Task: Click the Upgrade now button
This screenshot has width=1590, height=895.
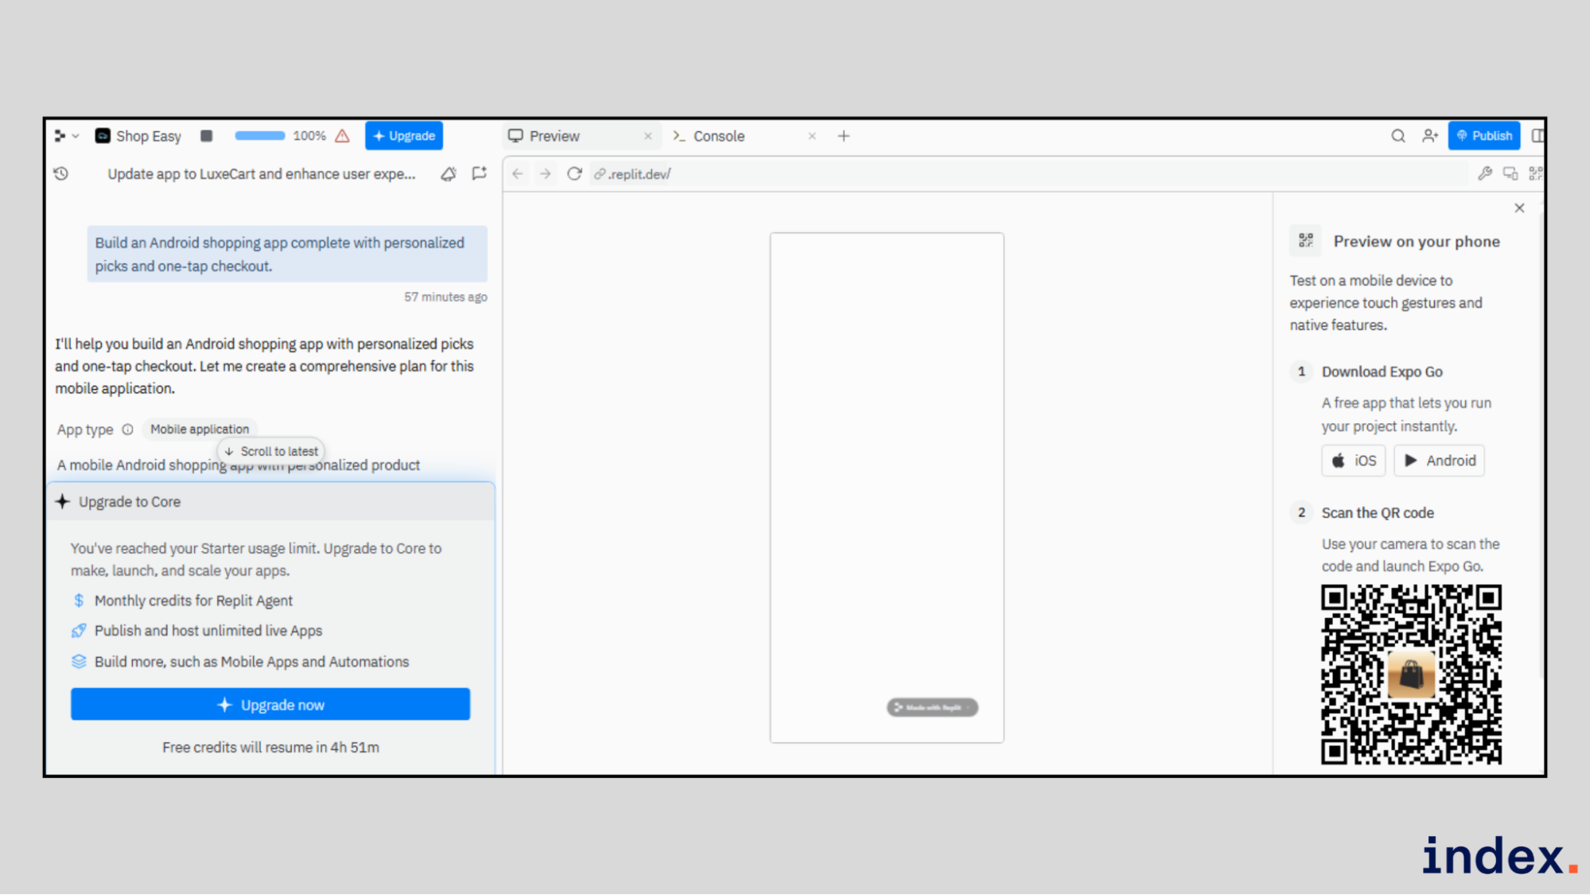Action: [270, 705]
